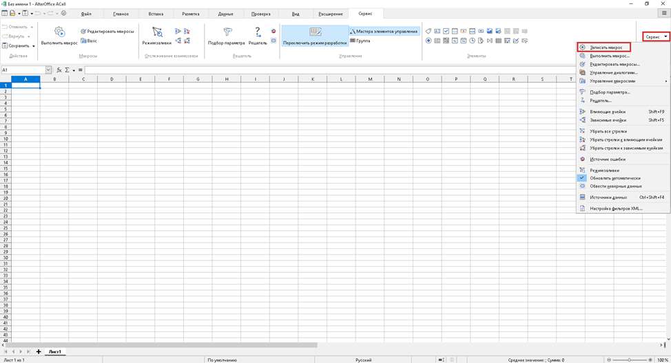Select Записать макрос from the menu
The image size is (671, 363).
point(606,47)
